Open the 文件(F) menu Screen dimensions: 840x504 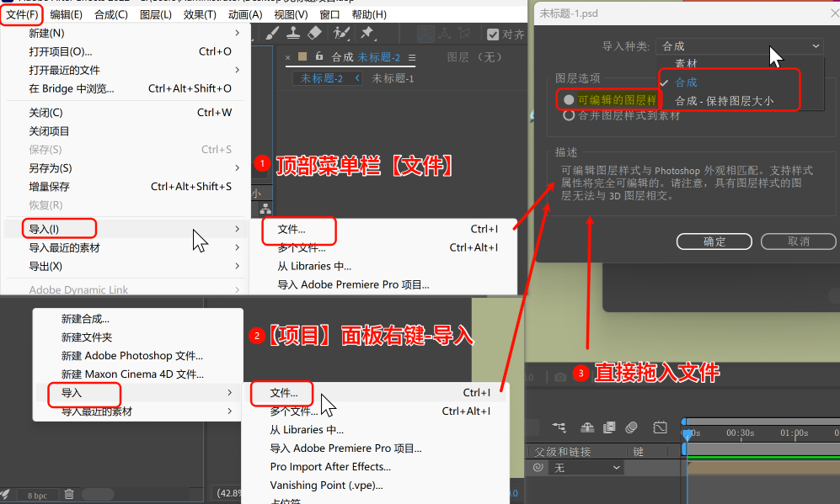(22, 14)
